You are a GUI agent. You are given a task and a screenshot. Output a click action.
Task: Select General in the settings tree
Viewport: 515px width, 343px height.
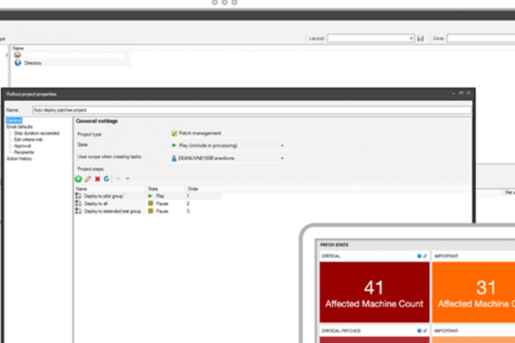13,121
